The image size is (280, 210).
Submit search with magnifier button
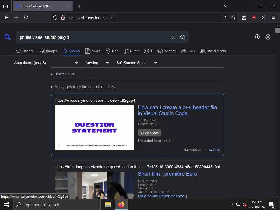183,37
